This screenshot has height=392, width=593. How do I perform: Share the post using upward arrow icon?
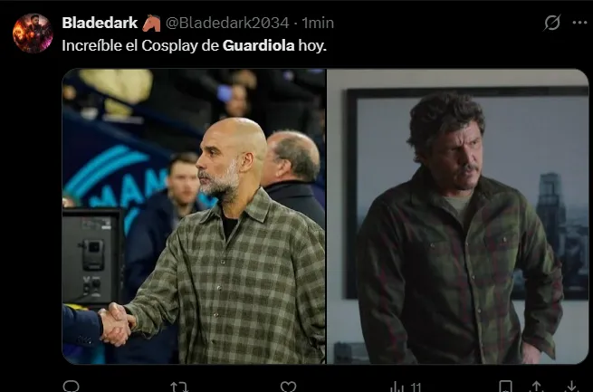(x=537, y=387)
